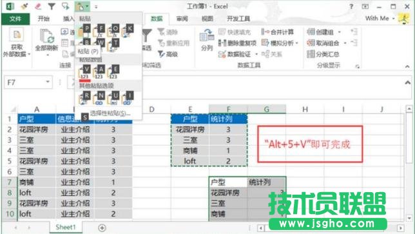Click horizontal scrollbar left arrow
The width and height of the screenshot is (415, 234).
261,228
